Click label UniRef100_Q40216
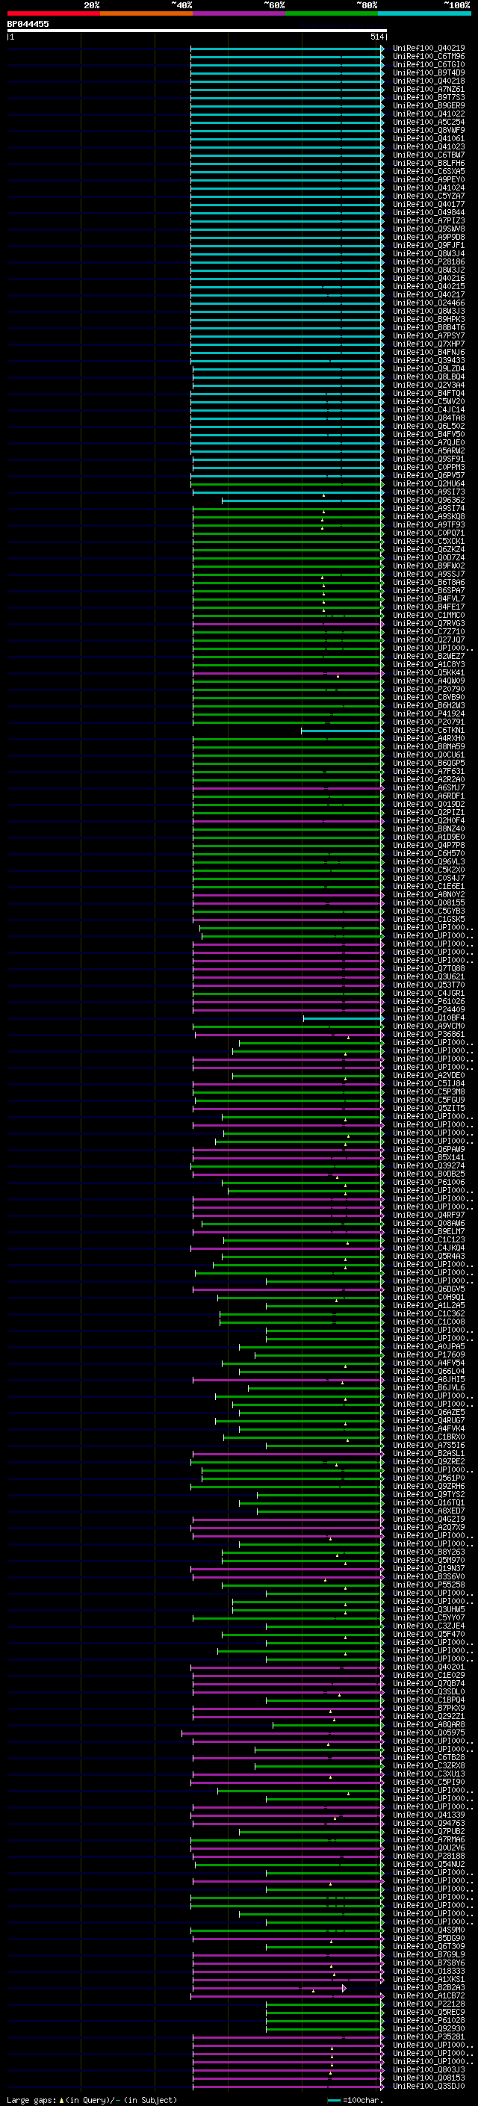 pyautogui.click(x=429, y=279)
